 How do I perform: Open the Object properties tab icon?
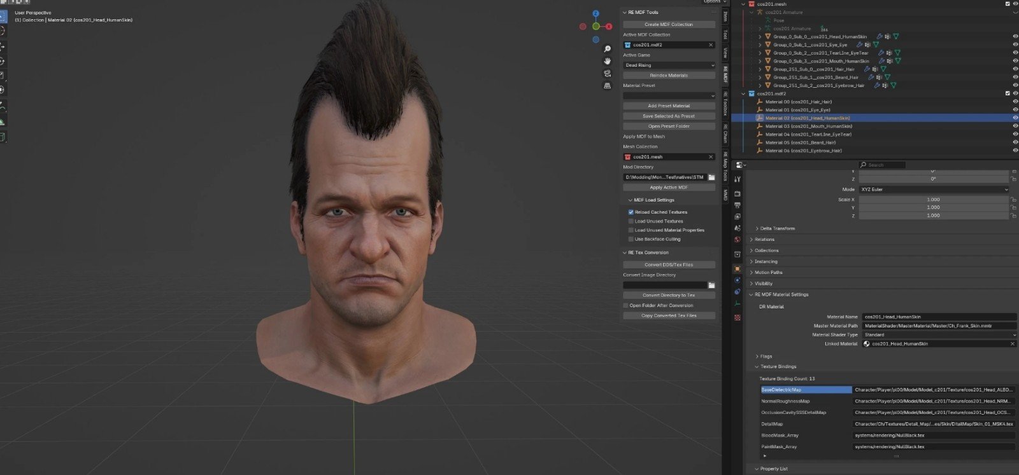[x=738, y=268]
